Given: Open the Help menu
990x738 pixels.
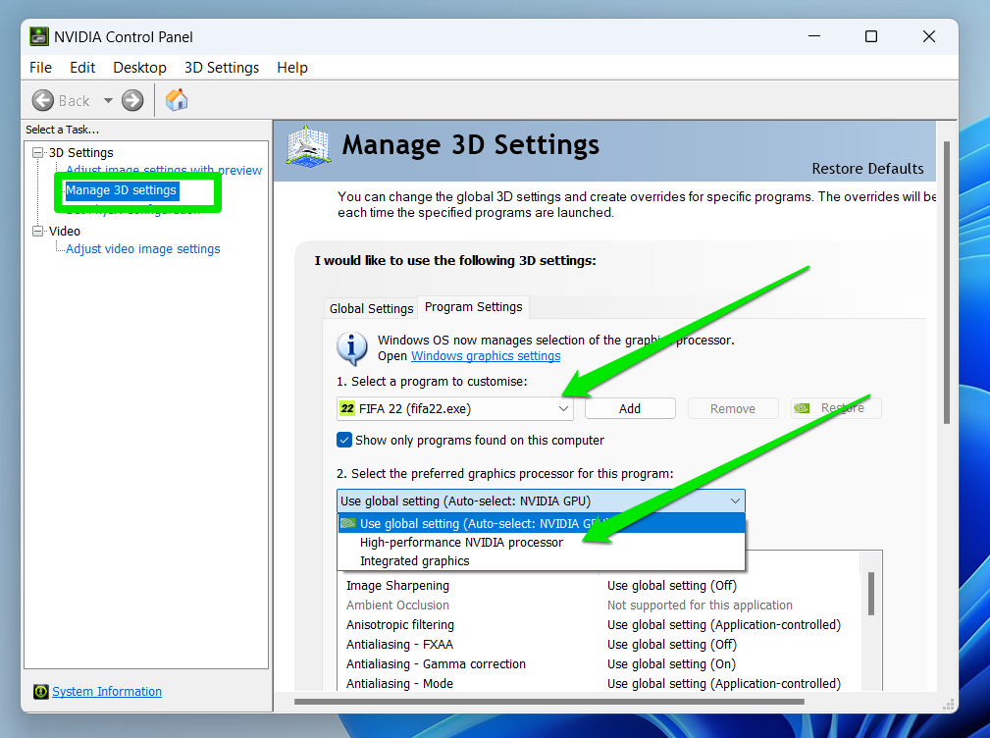Looking at the screenshot, I should click(292, 68).
